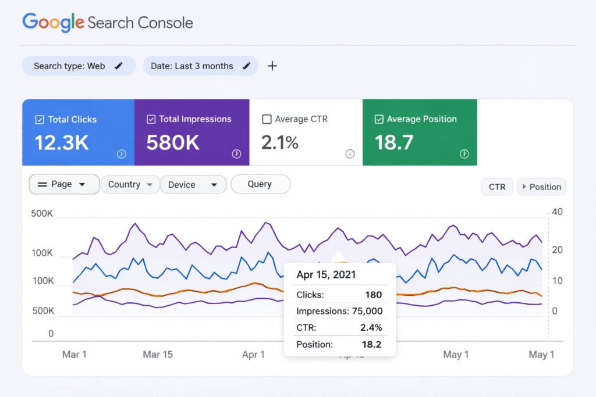Edit the Date range via its pencil icon
Screen dimensions: 596x397
point(246,66)
